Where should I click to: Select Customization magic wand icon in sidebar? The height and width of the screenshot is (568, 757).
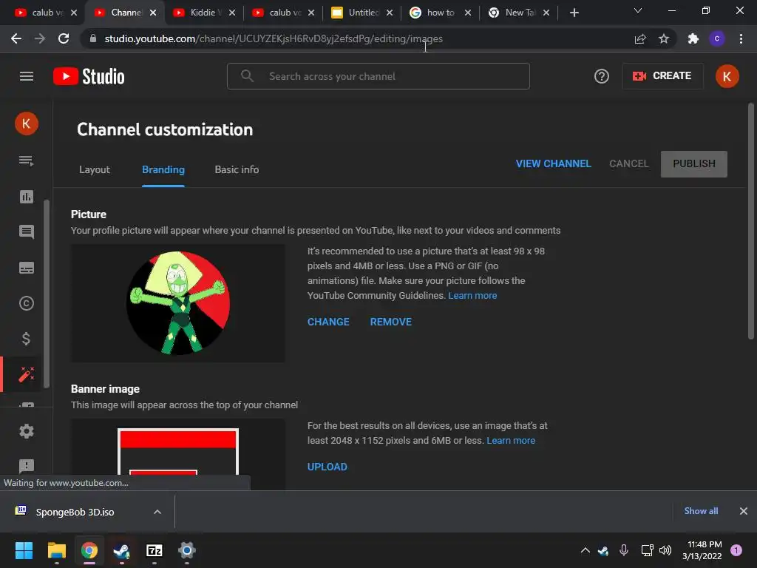click(x=27, y=373)
